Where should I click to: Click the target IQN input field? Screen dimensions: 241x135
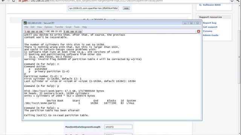click(x=93, y=8)
